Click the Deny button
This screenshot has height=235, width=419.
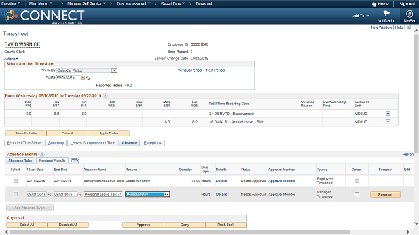click(x=185, y=225)
